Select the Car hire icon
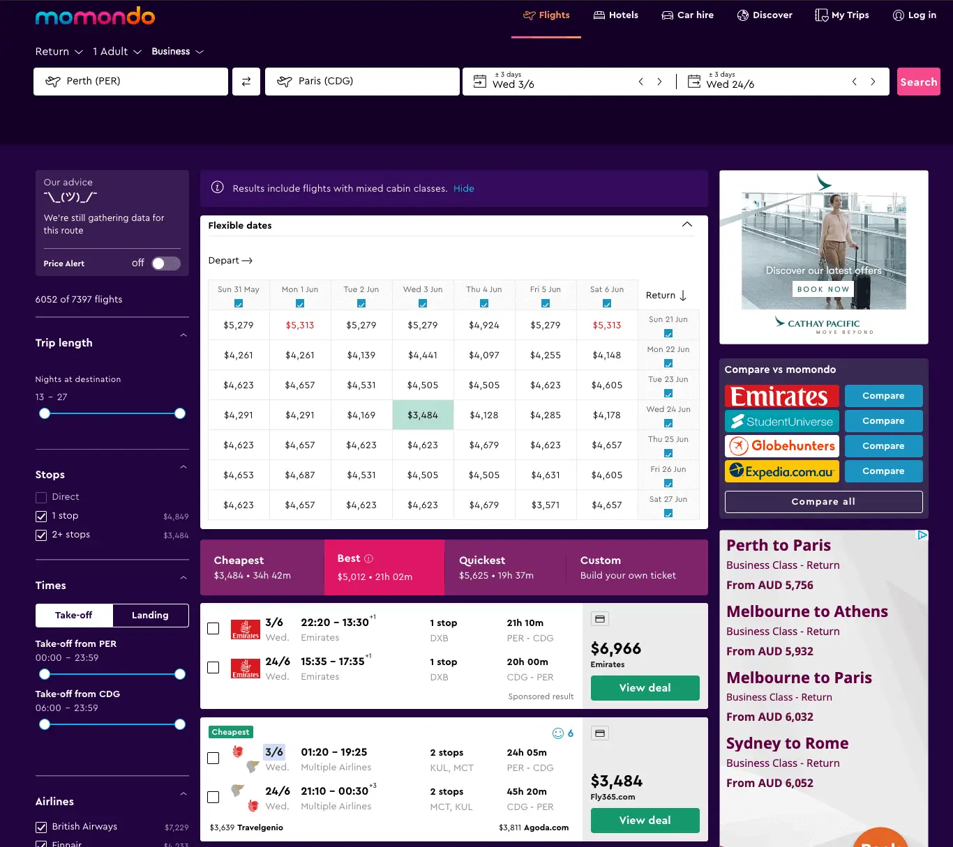This screenshot has width=953, height=847. click(666, 15)
